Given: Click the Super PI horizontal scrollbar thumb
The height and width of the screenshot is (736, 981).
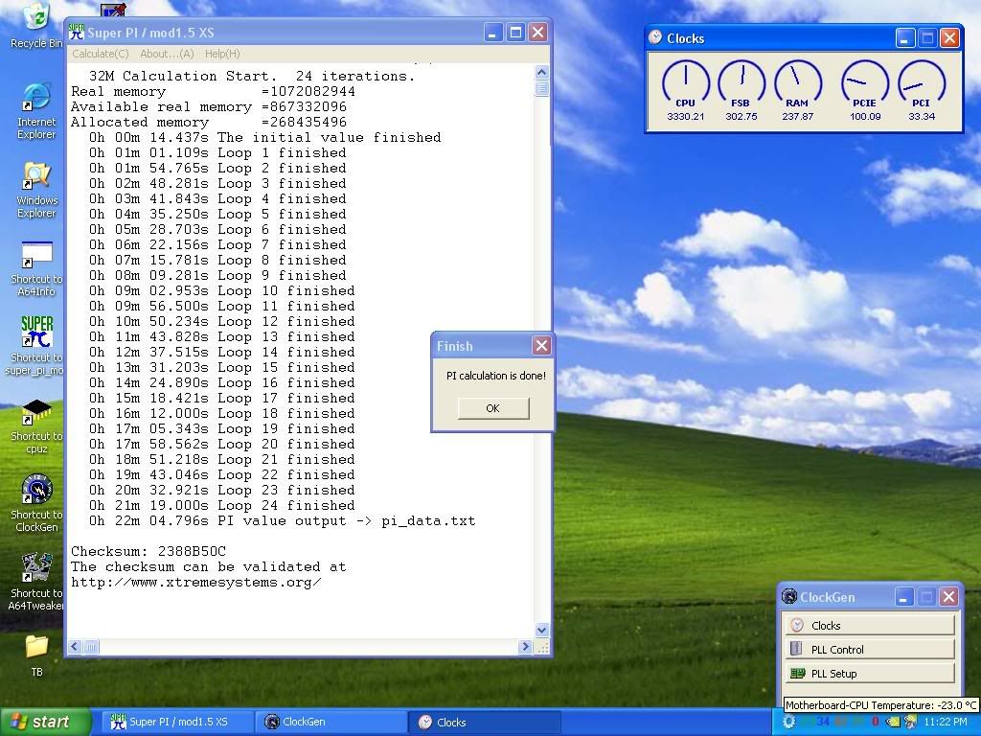Looking at the screenshot, I should 91,647.
